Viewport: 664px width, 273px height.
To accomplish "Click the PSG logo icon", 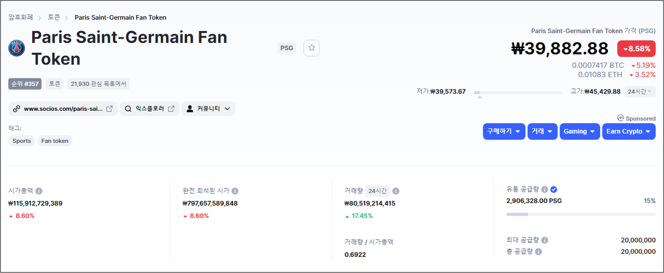I will 17,48.
